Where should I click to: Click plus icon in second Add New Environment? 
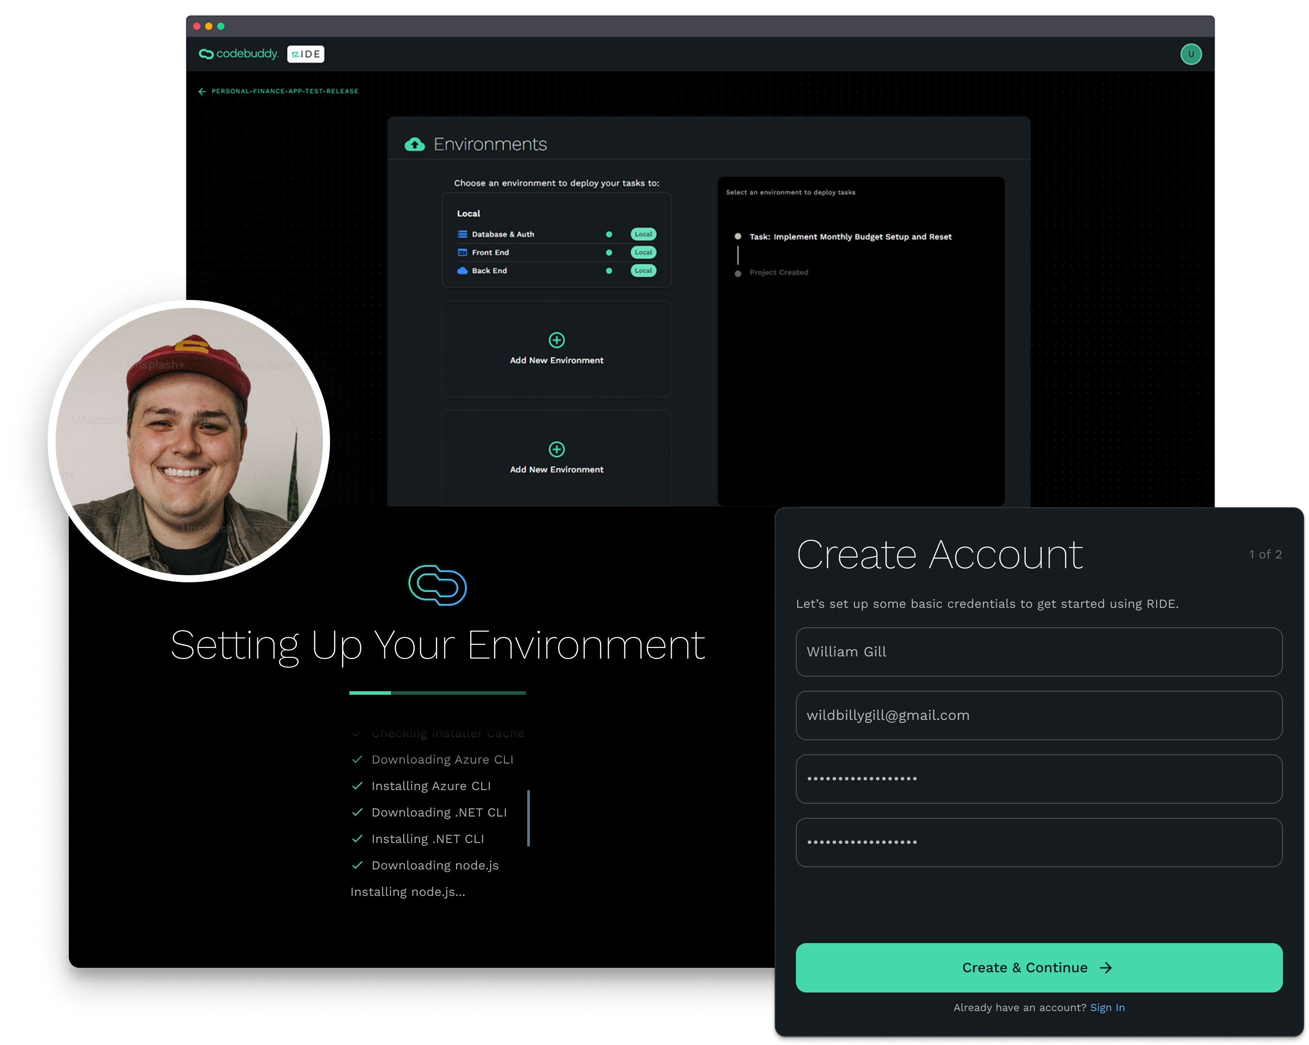pyautogui.click(x=556, y=449)
